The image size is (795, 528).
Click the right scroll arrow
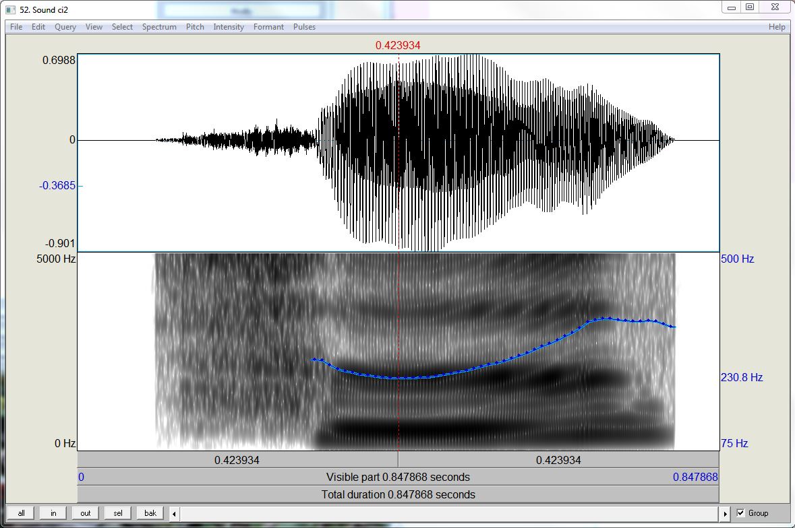725,514
